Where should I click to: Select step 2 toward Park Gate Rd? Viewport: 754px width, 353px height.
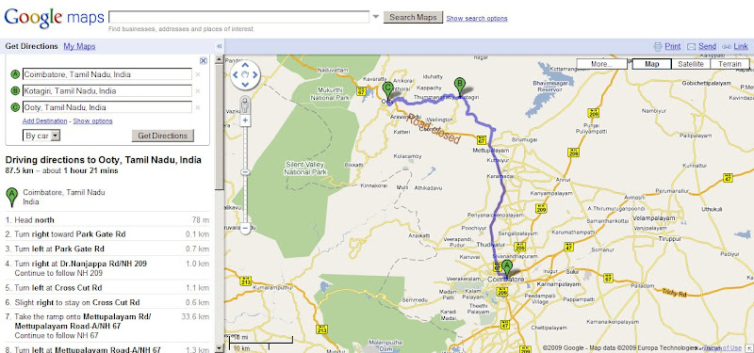pyautogui.click(x=107, y=234)
